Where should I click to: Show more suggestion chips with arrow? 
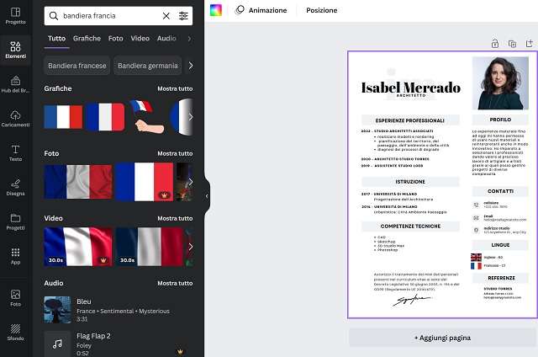191,66
